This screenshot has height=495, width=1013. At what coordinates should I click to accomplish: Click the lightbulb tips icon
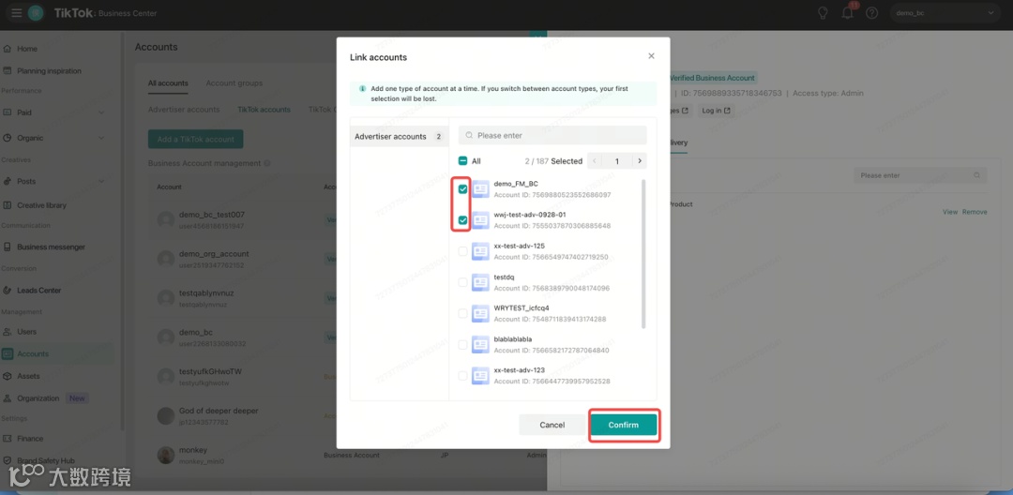[x=824, y=13]
